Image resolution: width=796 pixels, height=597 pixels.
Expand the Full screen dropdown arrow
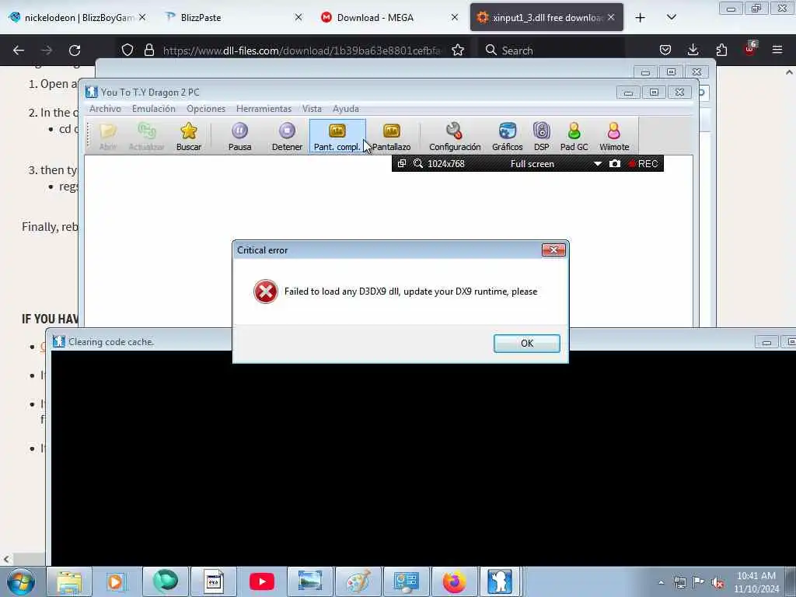(598, 164)
